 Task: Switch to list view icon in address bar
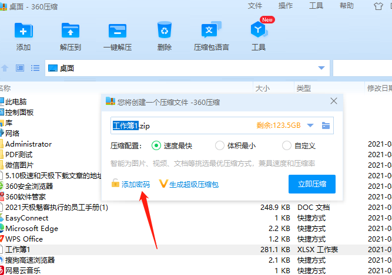35,68
